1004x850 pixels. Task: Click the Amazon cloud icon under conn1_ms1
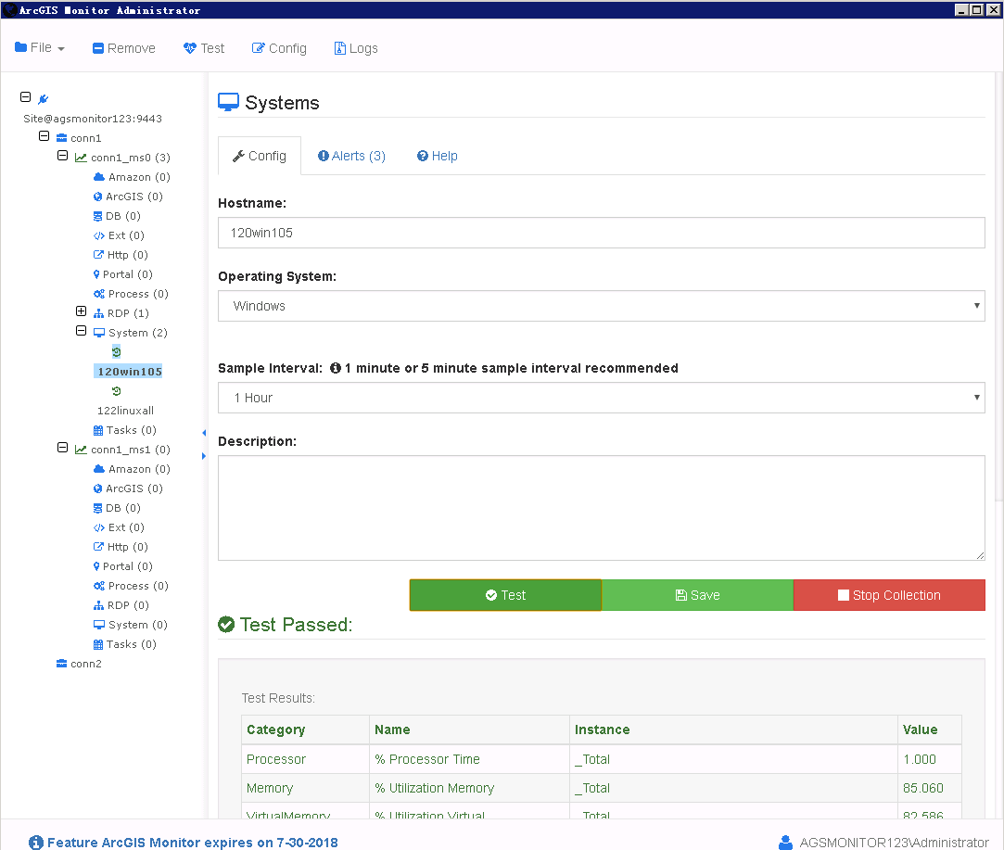point(99,469)
